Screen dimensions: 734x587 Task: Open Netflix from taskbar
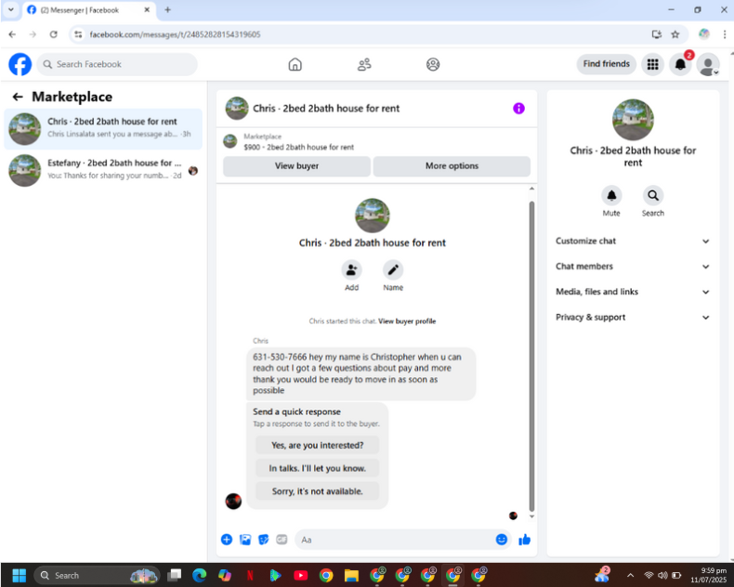pos(250,575)
